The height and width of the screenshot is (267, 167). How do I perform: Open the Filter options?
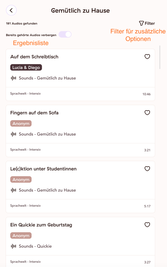(x=147, y=23)
